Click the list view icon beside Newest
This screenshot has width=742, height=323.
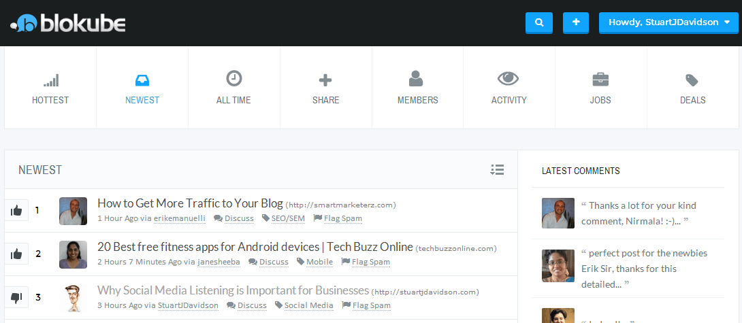497,170
